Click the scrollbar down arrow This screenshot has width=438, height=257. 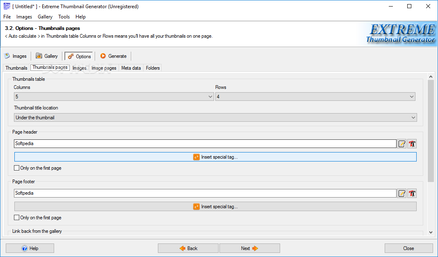point(431,232)
